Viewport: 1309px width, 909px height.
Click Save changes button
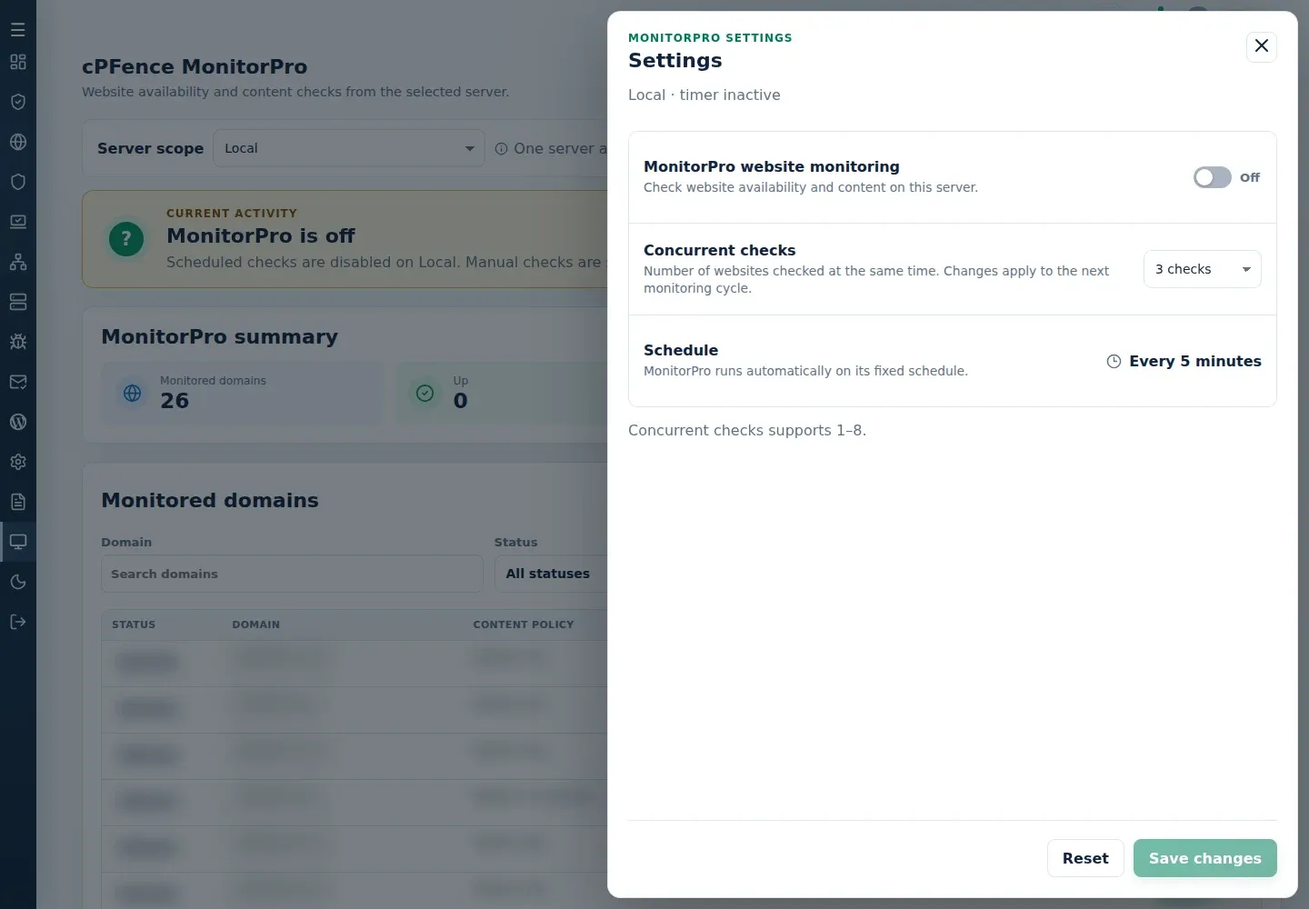coord(1204,858)
